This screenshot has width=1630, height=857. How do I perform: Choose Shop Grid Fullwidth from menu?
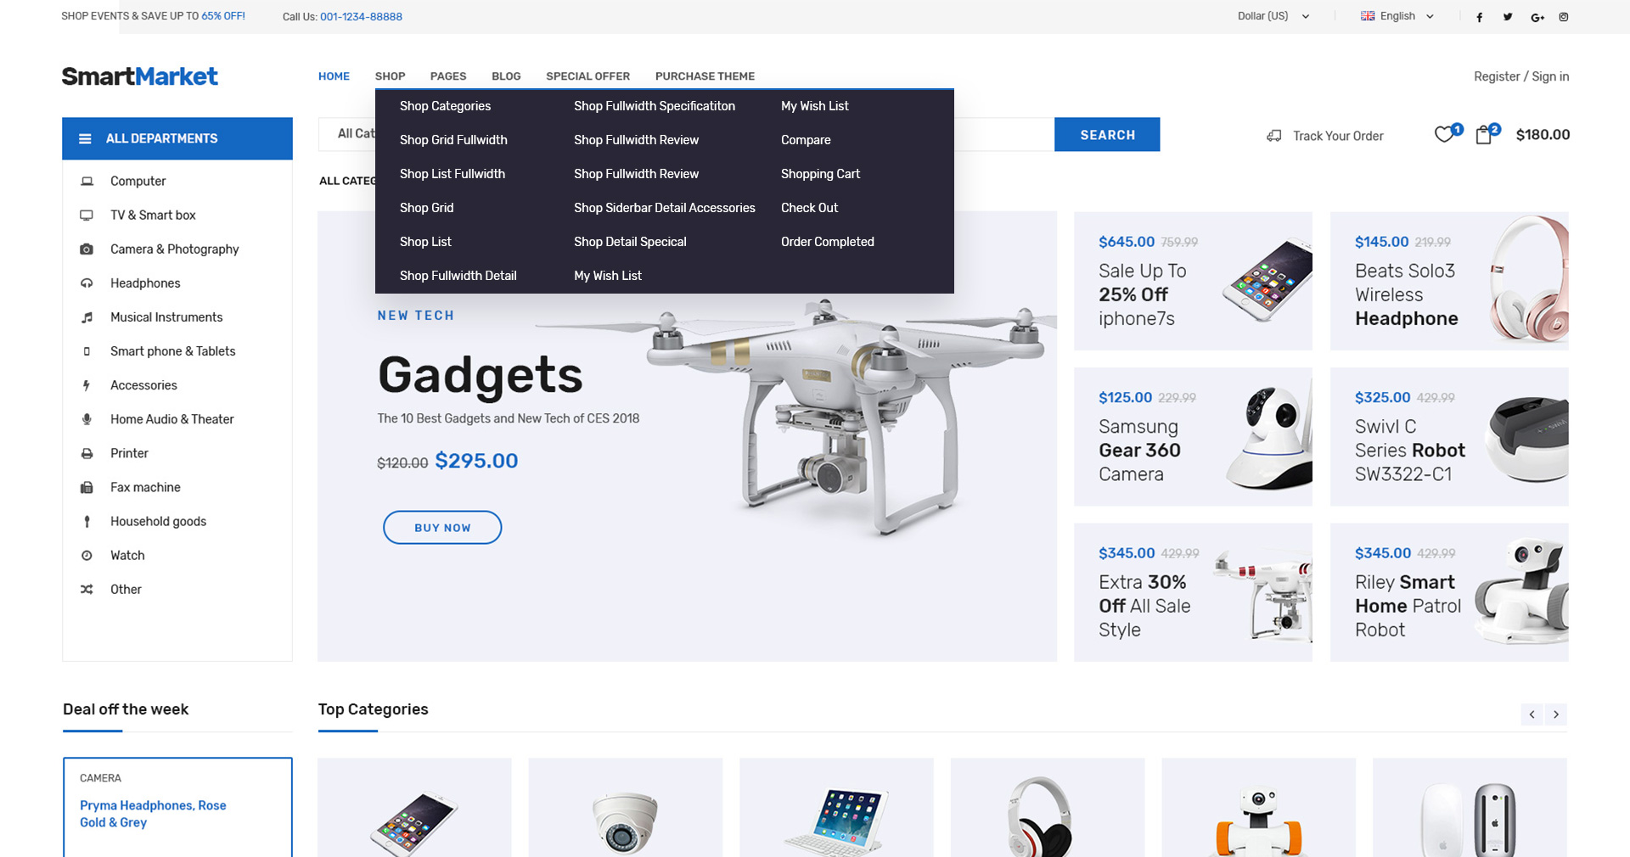pyautogui.click(x=453, y=140)
